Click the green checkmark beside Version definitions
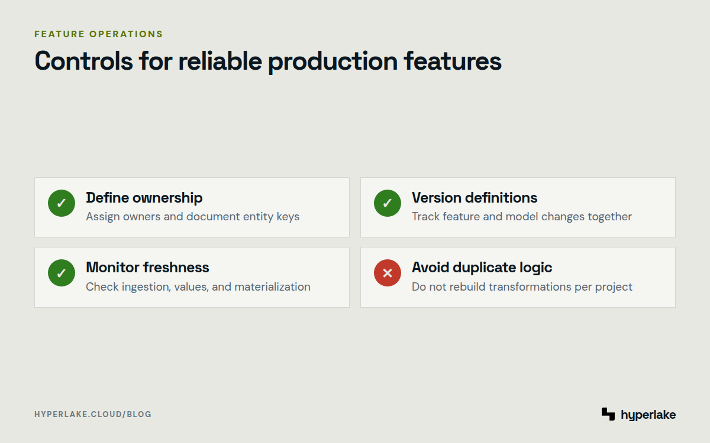The width and height of the screenshot is (710, 443). pyautogui.click(x=388, y=203)
